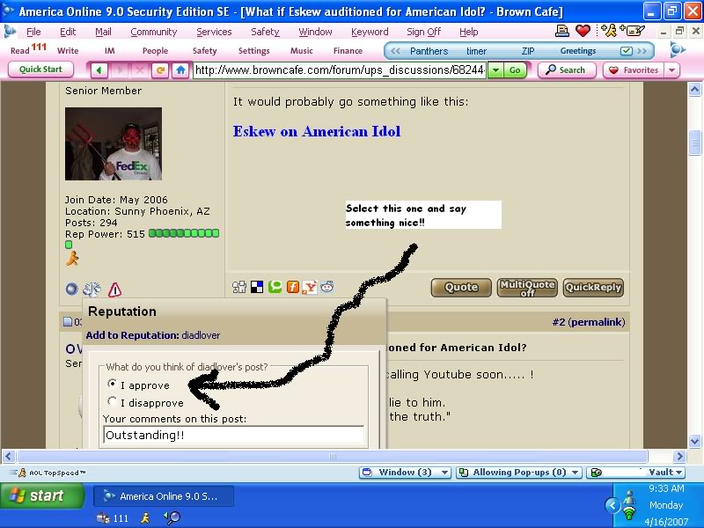Open the mailbox tray icon showing 111
Screen dimensions: 704x528
103,518
